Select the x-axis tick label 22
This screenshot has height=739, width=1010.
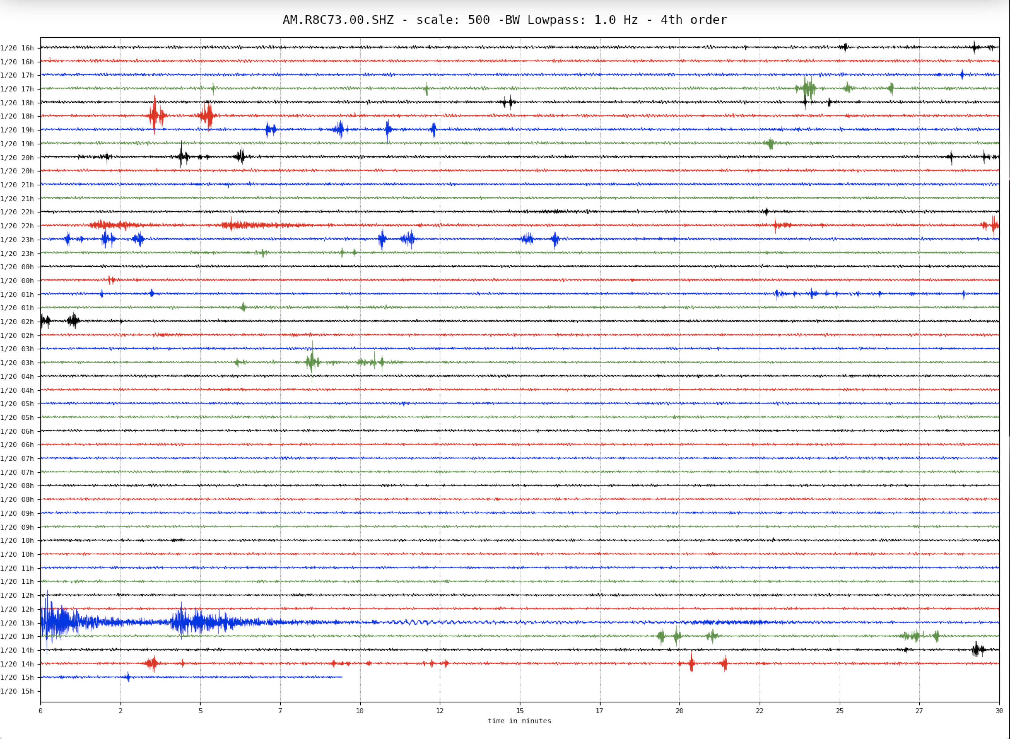click(x=760, y=710)
